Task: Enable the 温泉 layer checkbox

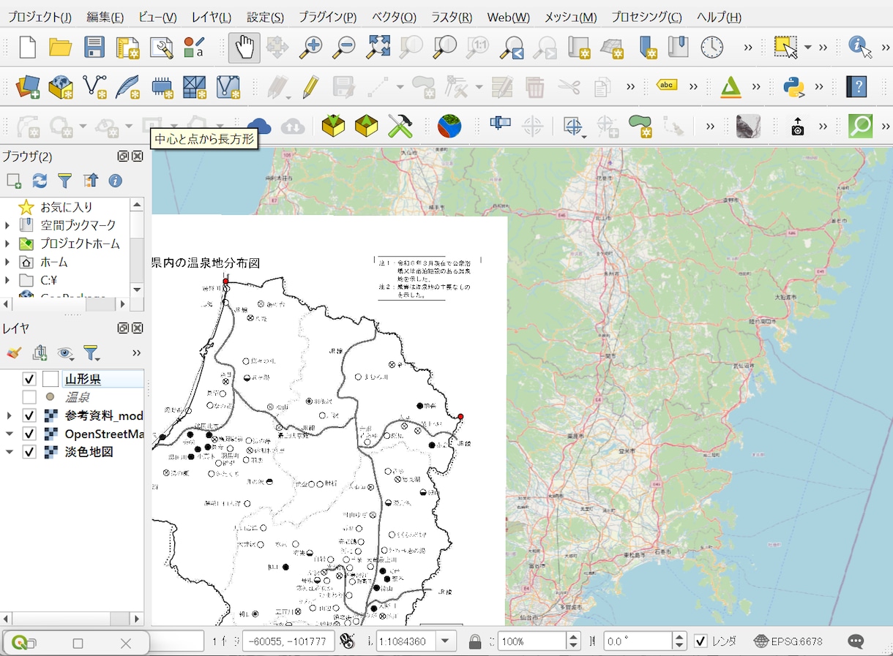Action: click(x=29, y=397)
